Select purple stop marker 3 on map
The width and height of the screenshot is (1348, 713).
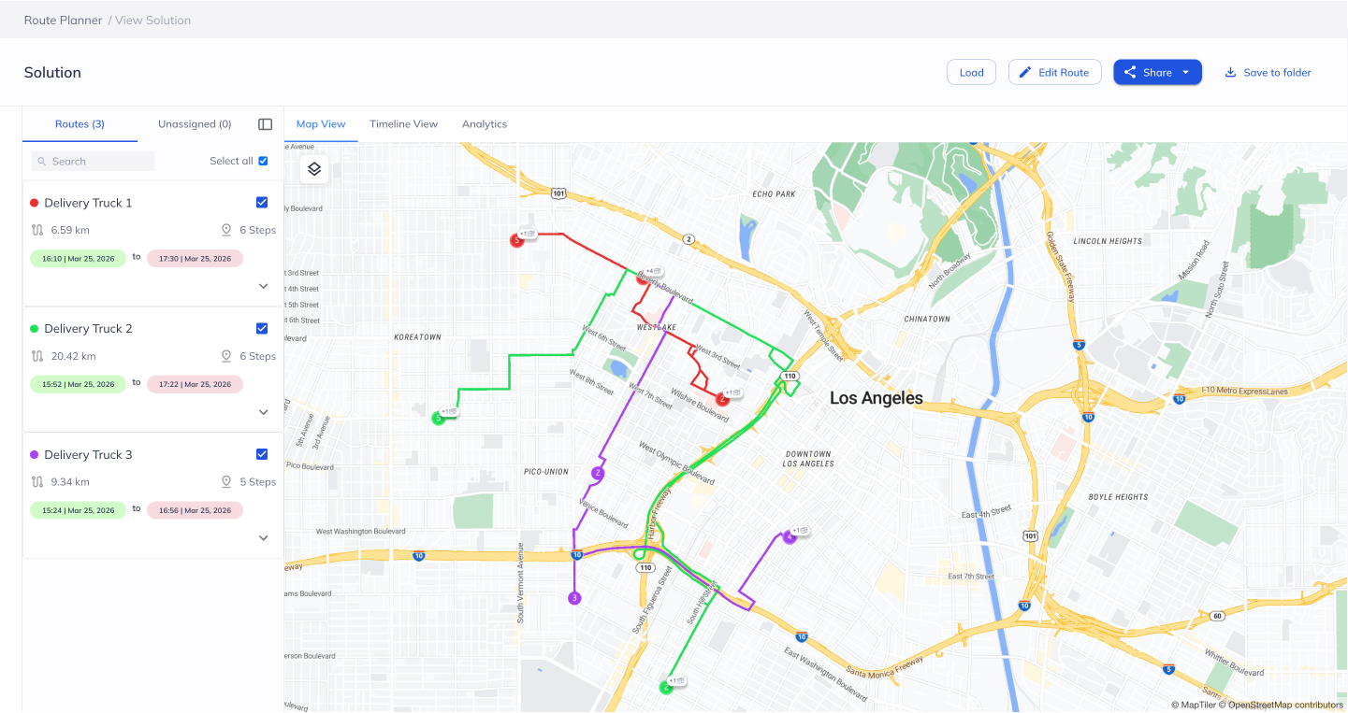coord(574,598)
